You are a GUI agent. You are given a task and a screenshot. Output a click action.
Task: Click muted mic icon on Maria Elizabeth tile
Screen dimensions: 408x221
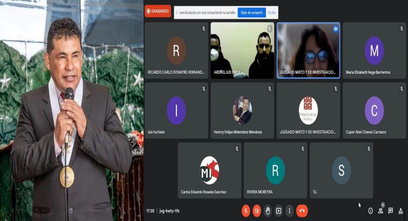click(x=402, y=29)
